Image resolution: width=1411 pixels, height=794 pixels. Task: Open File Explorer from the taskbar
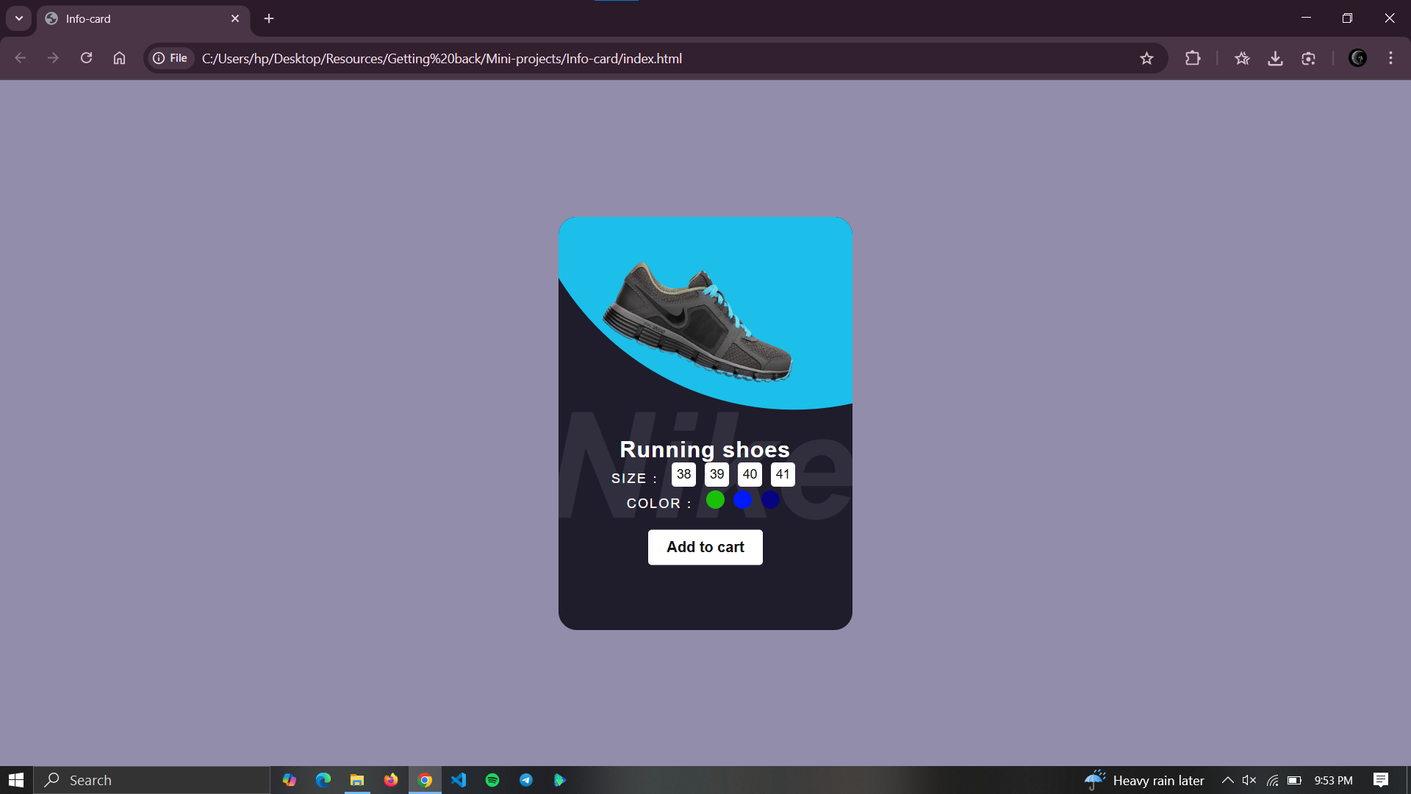pyautogui.click(x=357, y=780)
